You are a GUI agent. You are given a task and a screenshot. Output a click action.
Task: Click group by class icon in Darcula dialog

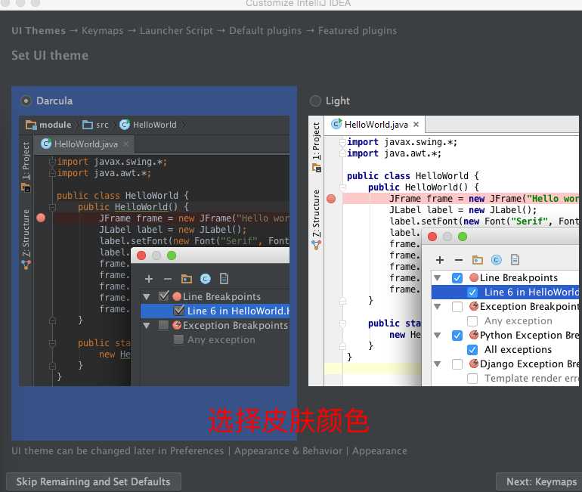pos(206,279)
